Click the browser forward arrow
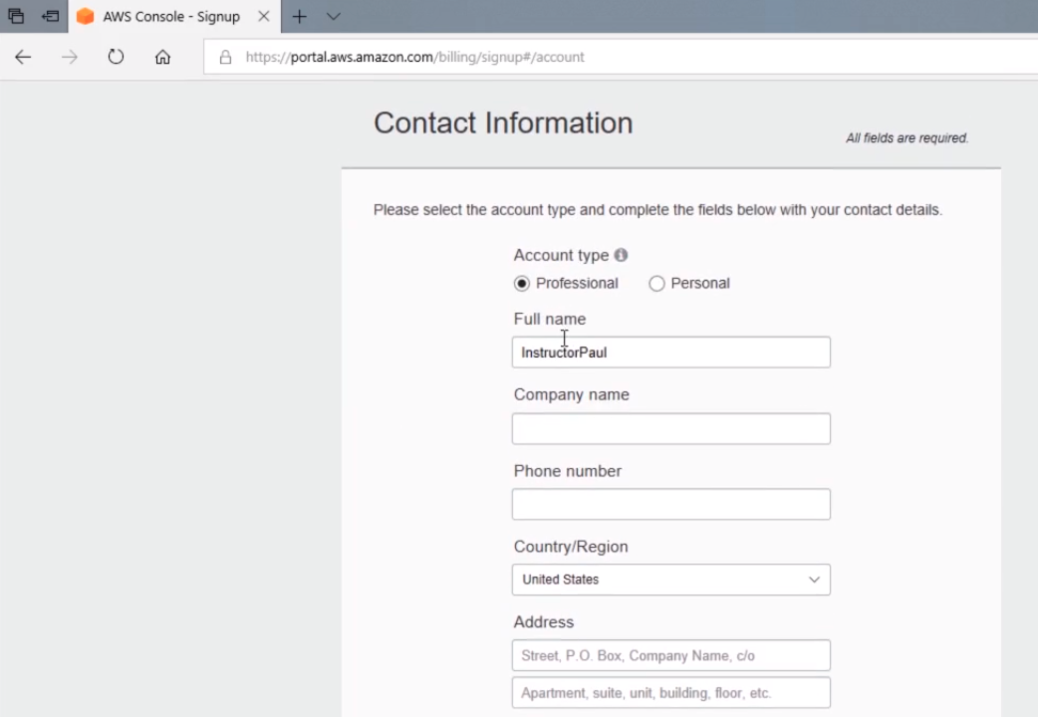 point(69,57)
